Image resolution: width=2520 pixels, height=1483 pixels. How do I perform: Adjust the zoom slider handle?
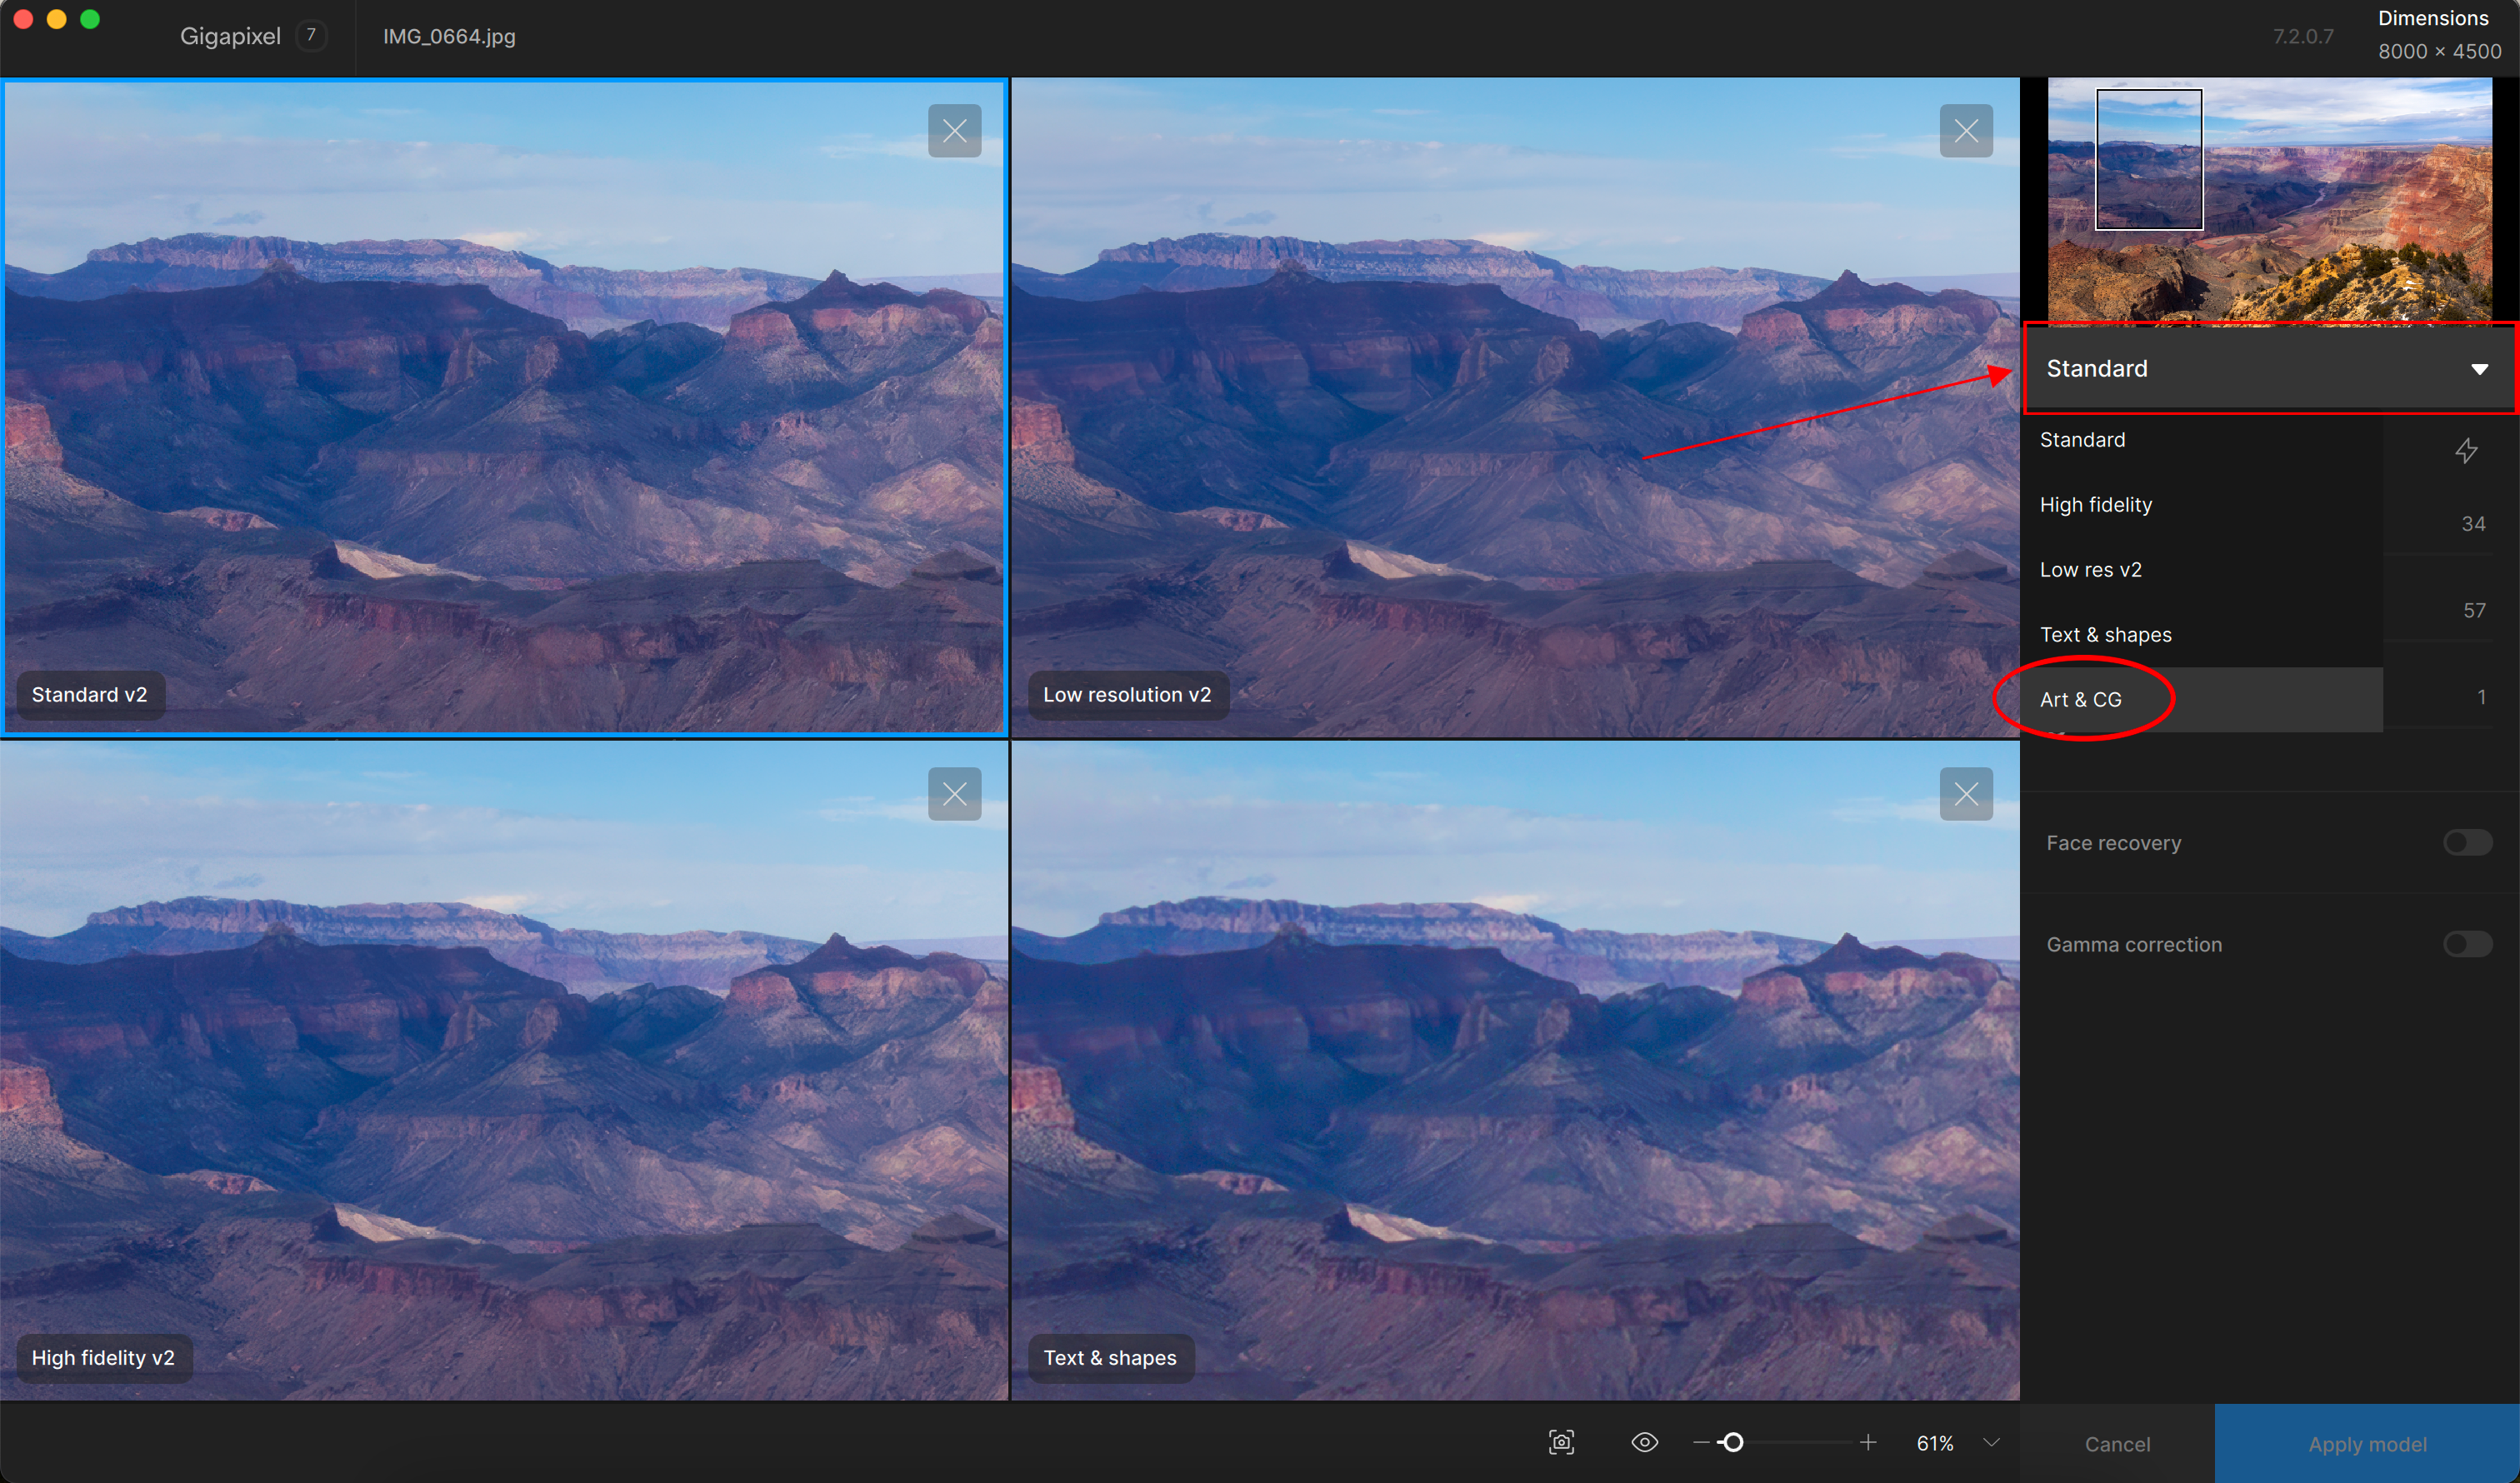pyautogui.click(x=1734, y=1442)
